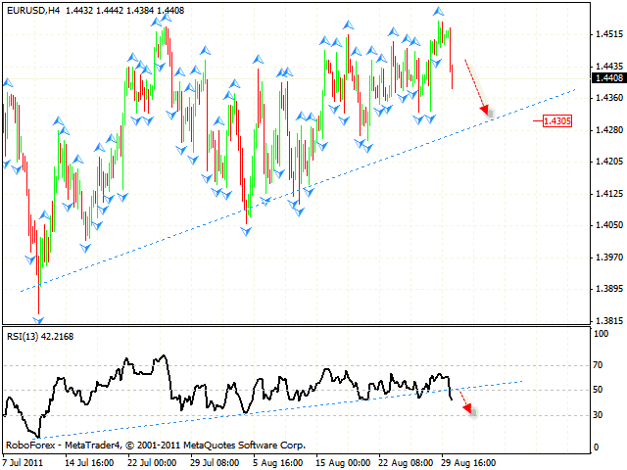Click the 5 Aug 16:00 date label

pos(279,459)
